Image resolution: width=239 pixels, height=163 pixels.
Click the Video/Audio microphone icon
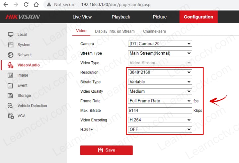[x=11, y=65]
